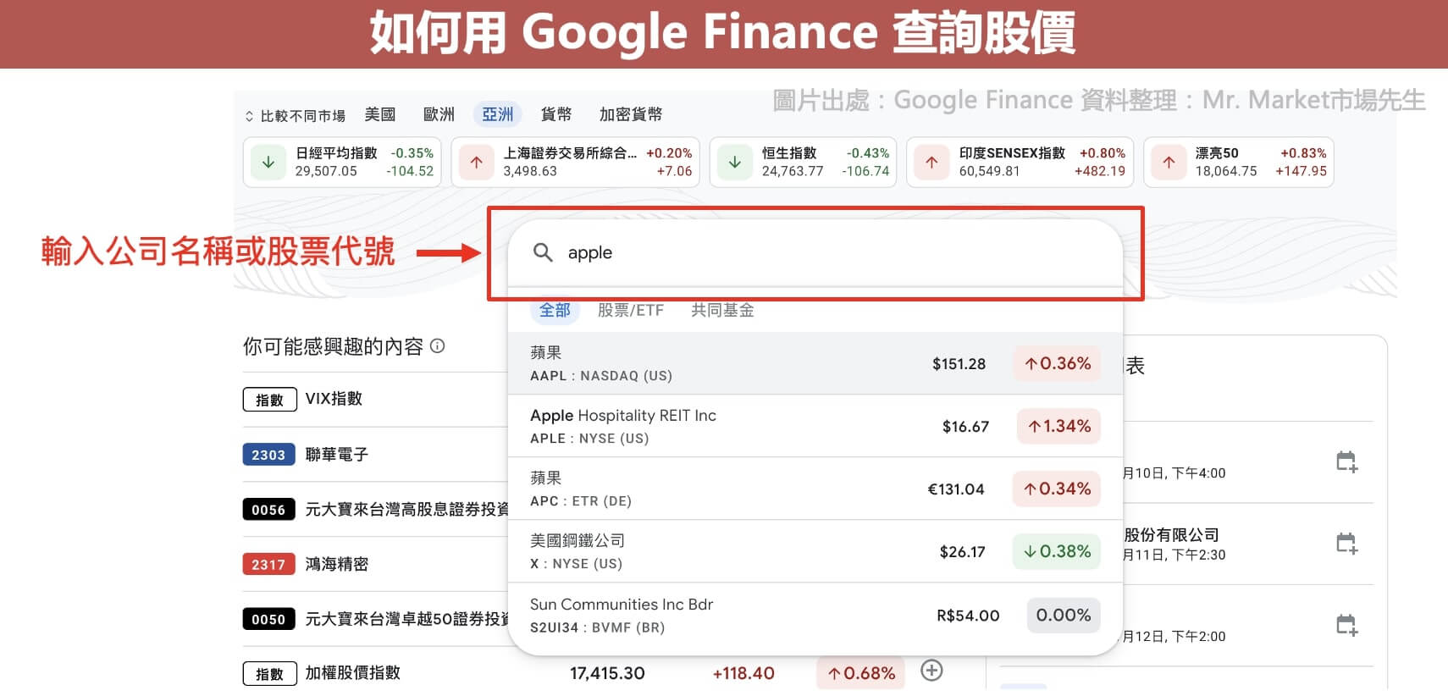Open the 加密貨幣 tab
This screenshot has height=696, width=1448.
[x=631, y=114]
